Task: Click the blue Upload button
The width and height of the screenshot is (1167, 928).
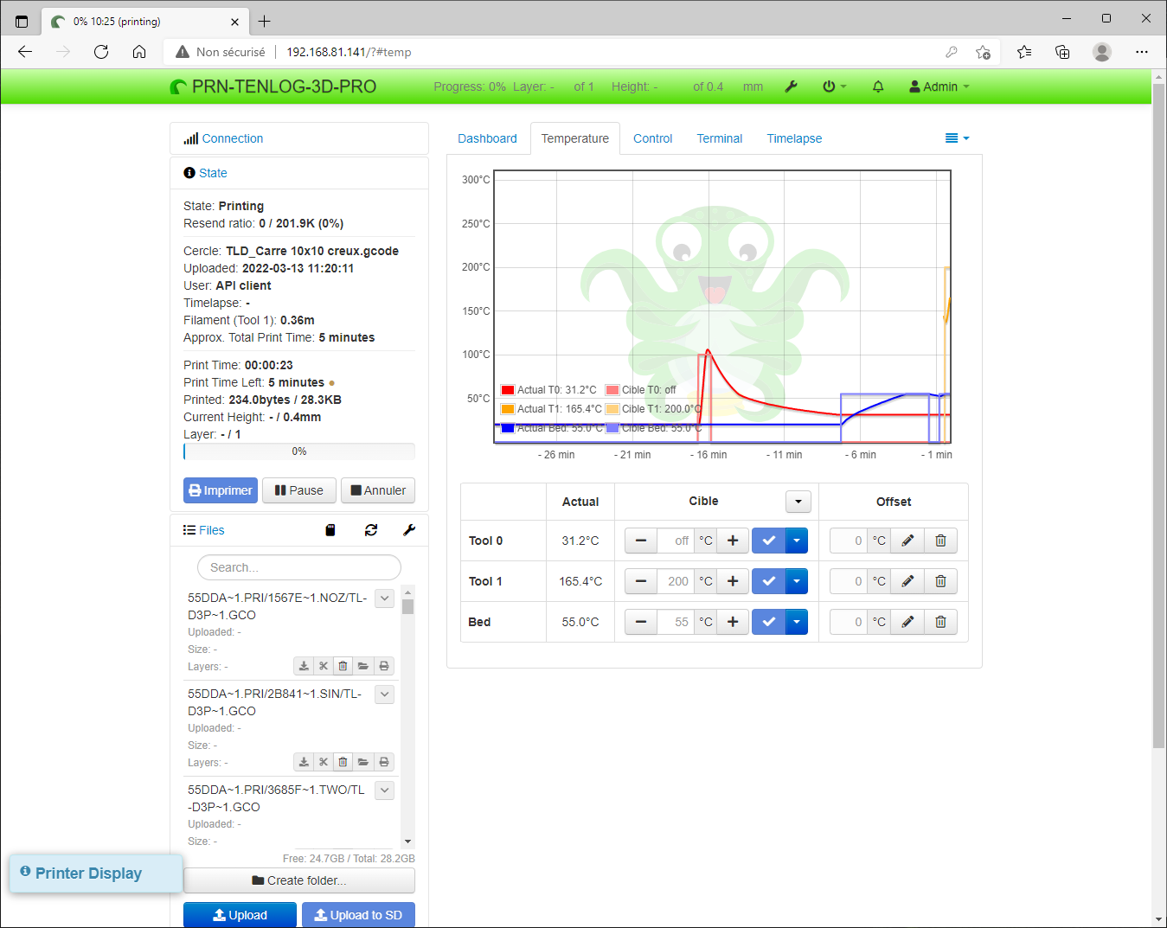Action: (240, 915)
